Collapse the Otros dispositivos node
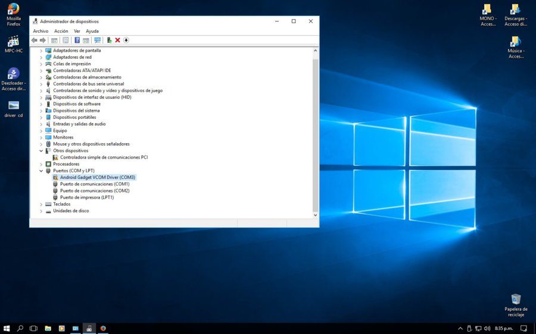Screen dimensions: 536x334 tap(41, 151)
